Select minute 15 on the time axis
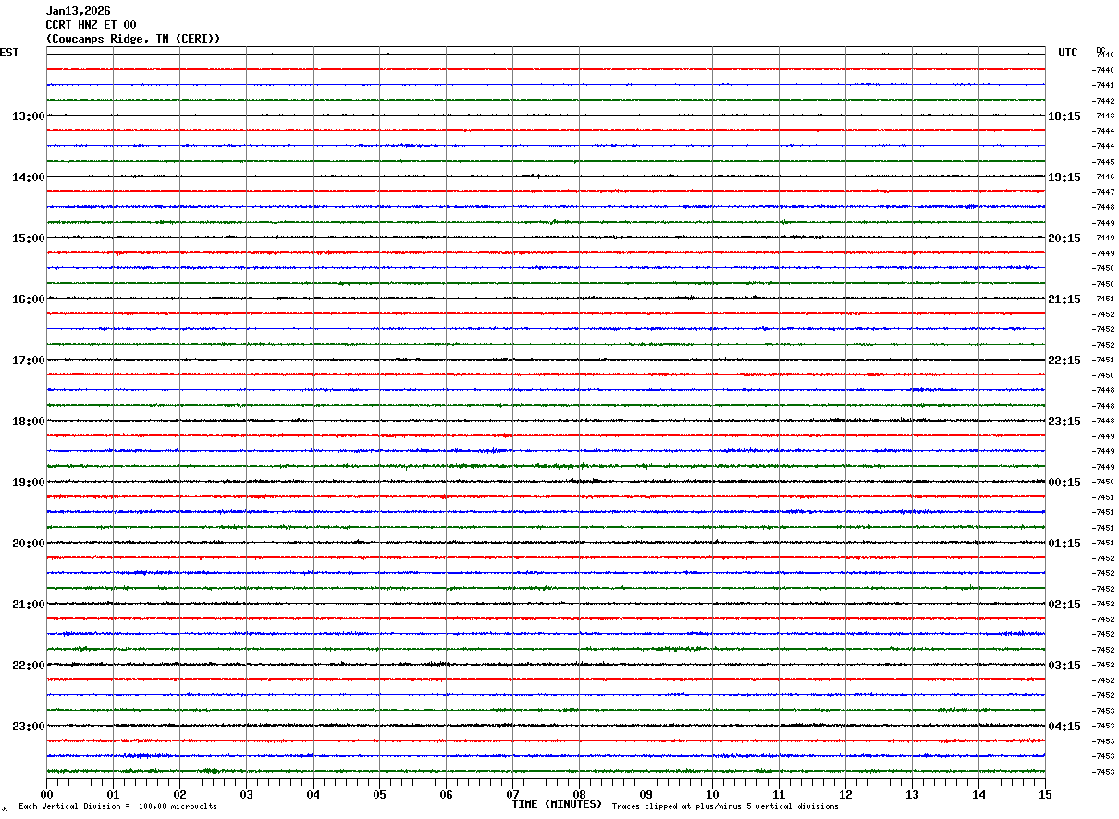The width and height of the screenshot is (1119, 819). tap(1045, 794)
